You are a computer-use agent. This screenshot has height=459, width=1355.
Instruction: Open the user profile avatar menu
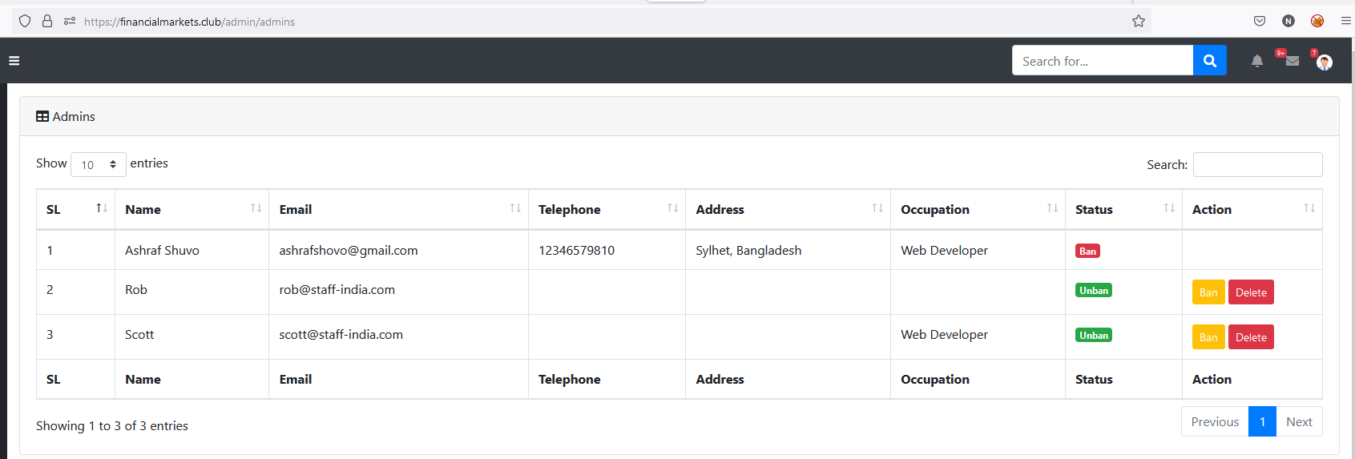tap(1324, 62)
